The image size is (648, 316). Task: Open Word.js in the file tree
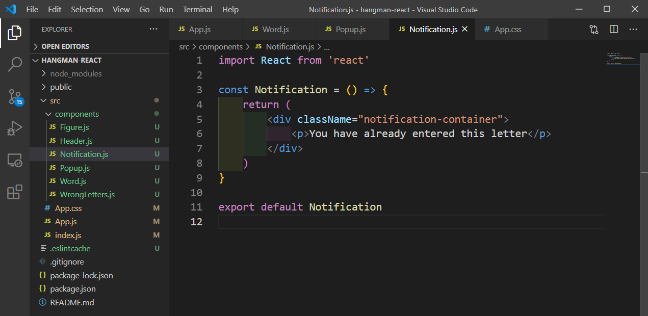(99, 181)
